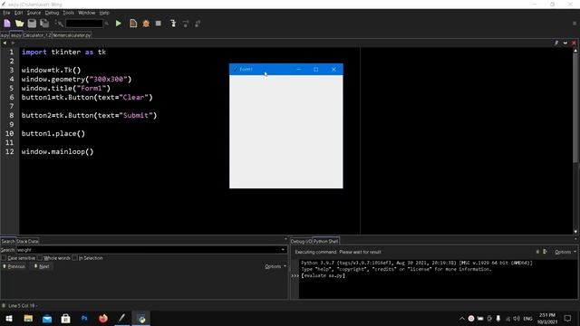Open the editor dropdown arrow next to red X
The width and height of the screenshot is (580, 326).
pos(565,43)
